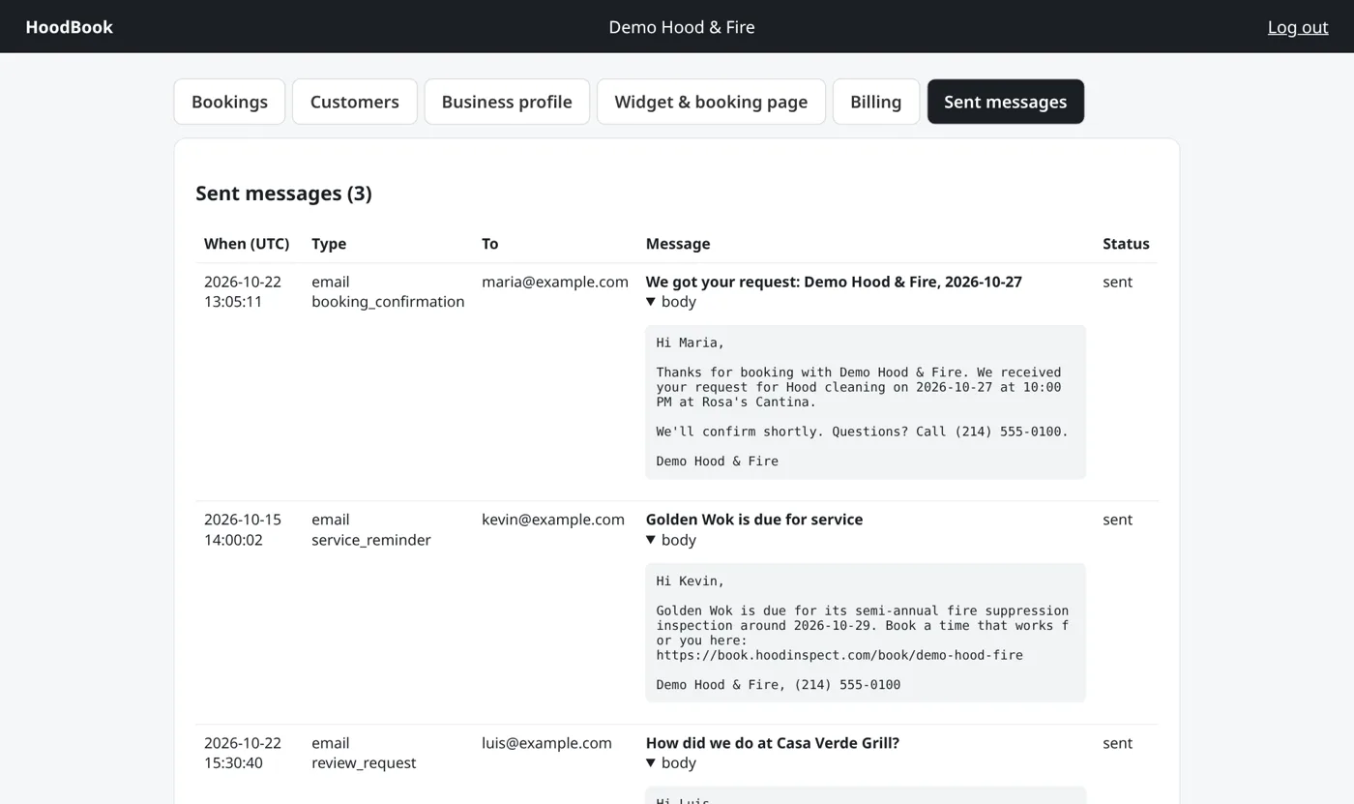This screenshot has width=1354, height=804.
Task: Click sent status for maria@example.com row
Action: pos(1117,282)
